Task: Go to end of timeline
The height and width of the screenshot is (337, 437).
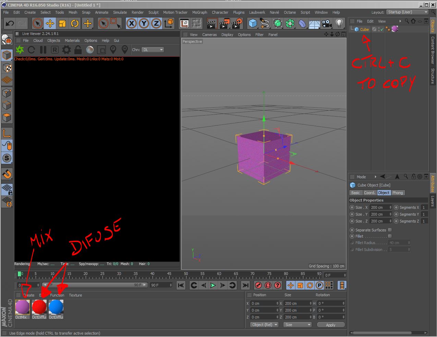Action: [245, 285]
